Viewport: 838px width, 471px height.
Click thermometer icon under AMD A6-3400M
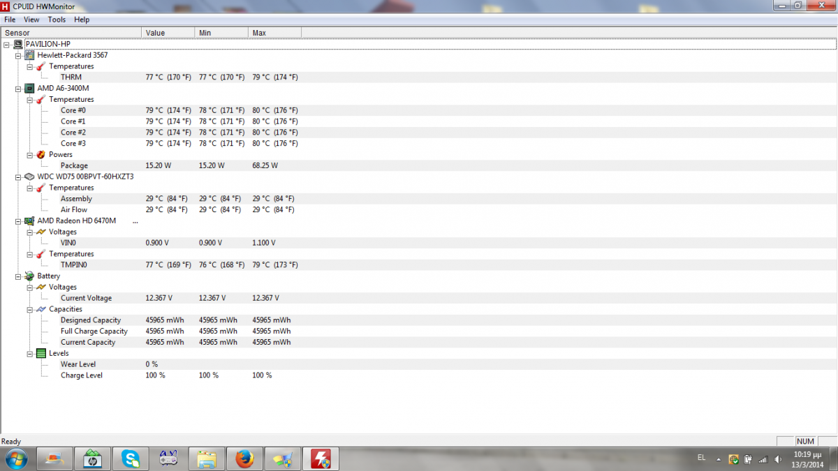(41, 100)
